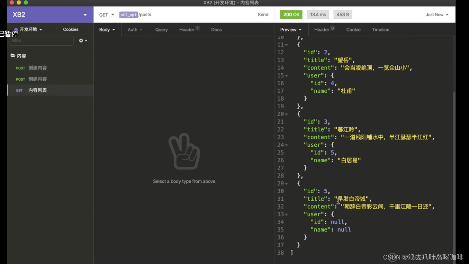Click the green macOS zoom window button

pyautogui.click(x=26, y=3)
